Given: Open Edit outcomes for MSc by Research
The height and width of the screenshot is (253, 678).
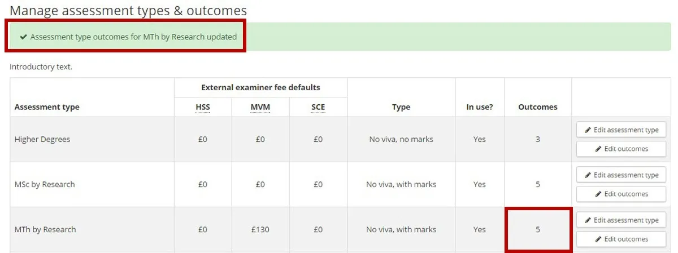Looking at the screenshot, I should click(x=621, y=194).
